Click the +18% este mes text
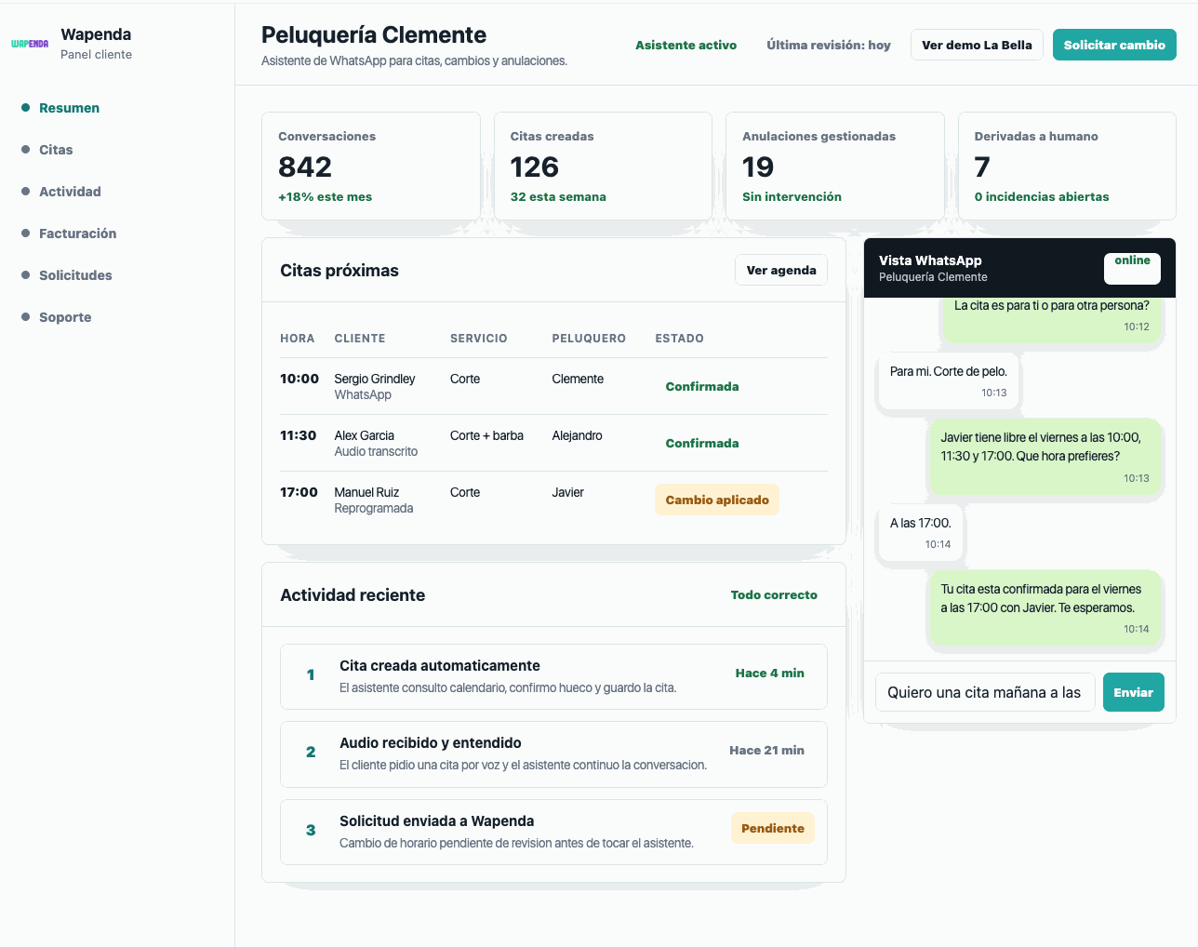The height and width of the screenshot is (947, 1198). tap(325, 197)
